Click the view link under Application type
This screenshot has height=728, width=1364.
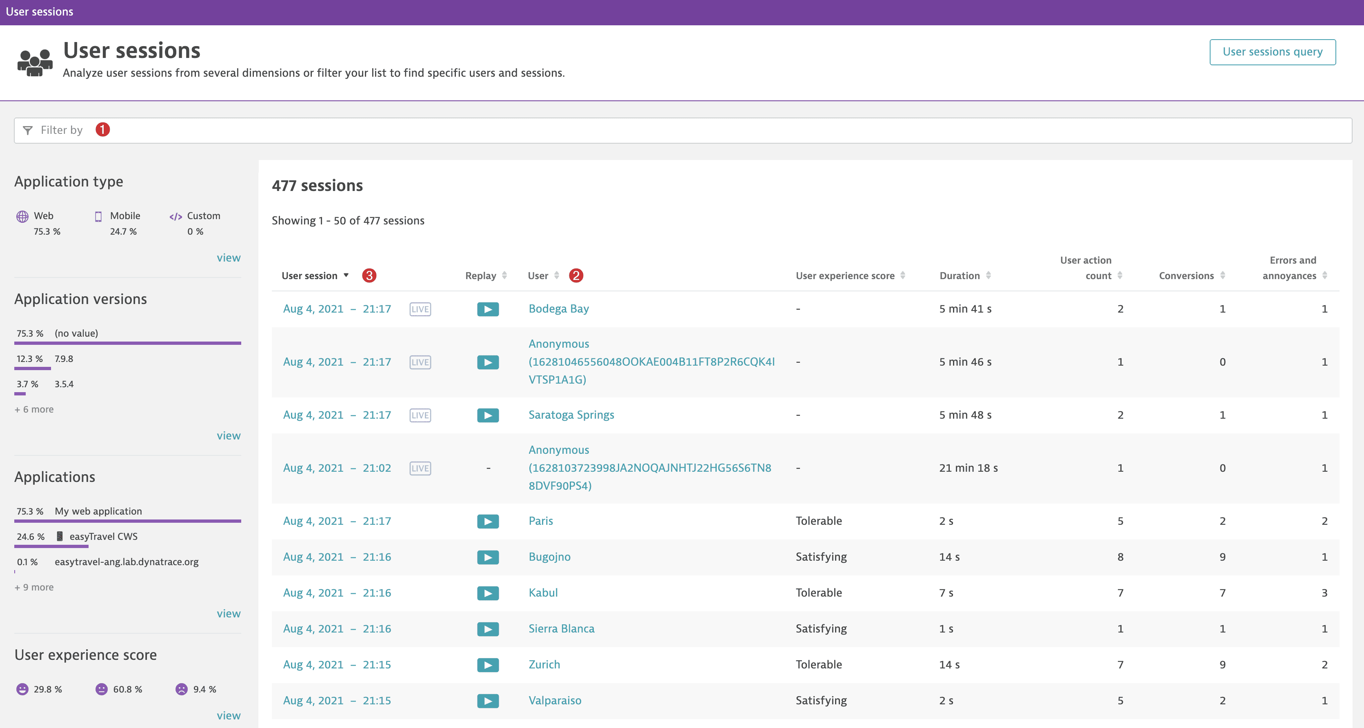(x=228, y=256)
